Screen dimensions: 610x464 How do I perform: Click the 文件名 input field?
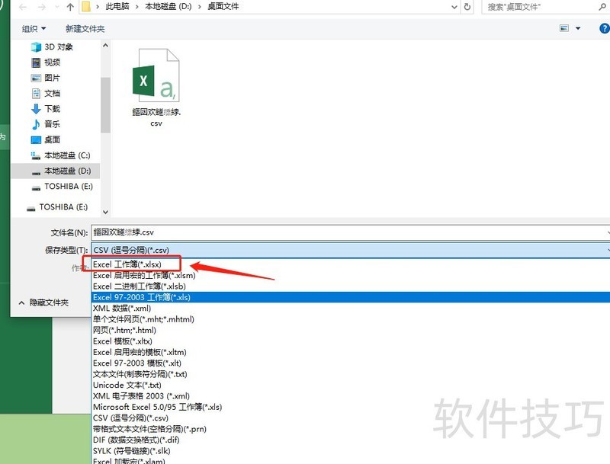[x=349, y=232]
